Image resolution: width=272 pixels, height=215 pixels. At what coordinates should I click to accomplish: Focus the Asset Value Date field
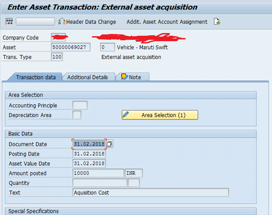pos(89,163)
